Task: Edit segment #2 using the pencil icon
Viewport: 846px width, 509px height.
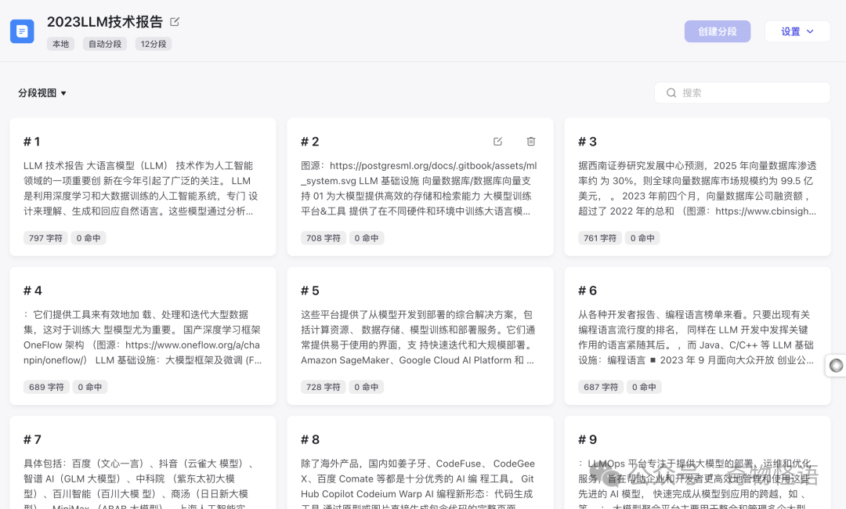Action: 497,142
